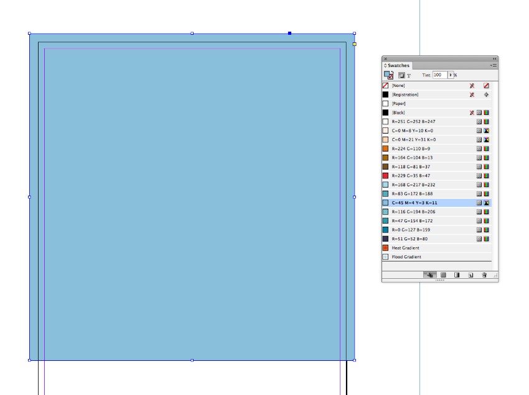Select red swatch R=229 G=35 B=47
This screenshot has width=529, height=395.
pyautogui.click(x=436, y=176)
